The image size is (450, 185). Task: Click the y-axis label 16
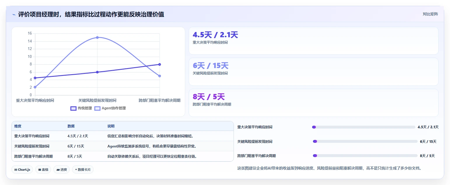coord(30,33)
